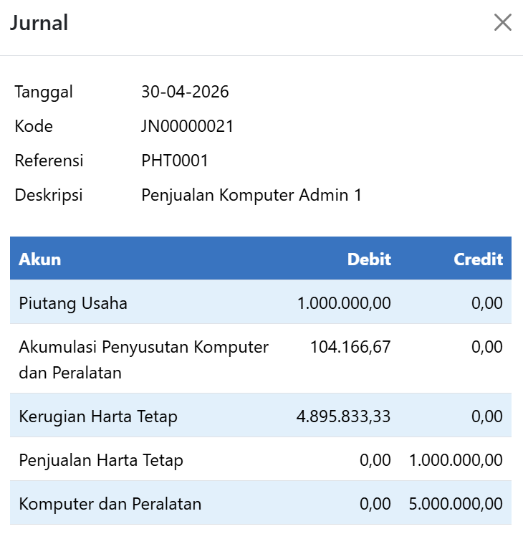
Task: Select journal code JN00000021
Action: [x=187, y=126]
